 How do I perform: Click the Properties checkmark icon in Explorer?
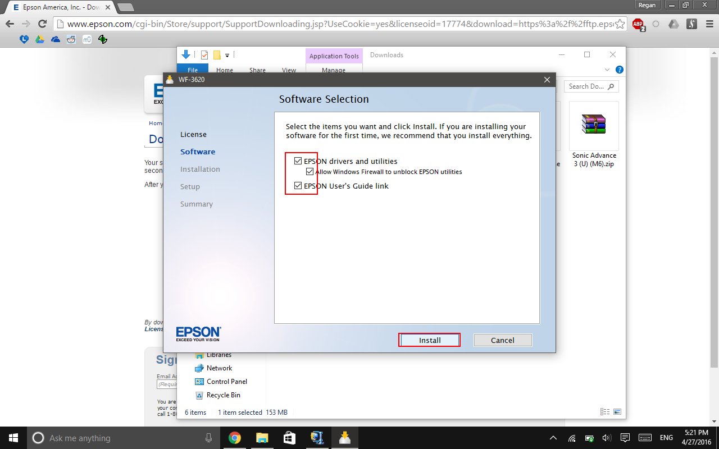(204, 55)
